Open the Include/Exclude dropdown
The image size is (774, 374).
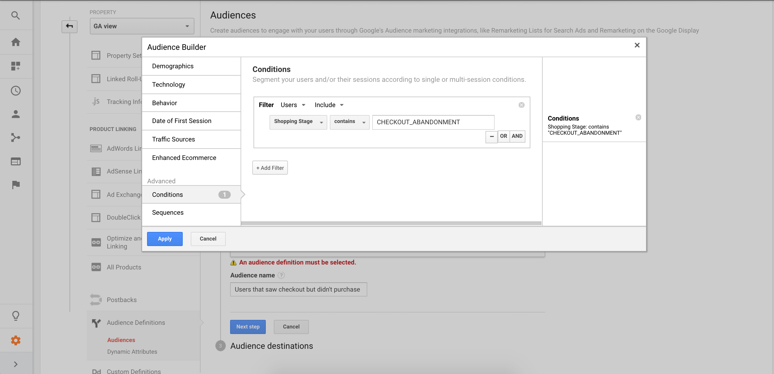pyautogui.click(x=329, y=105)
